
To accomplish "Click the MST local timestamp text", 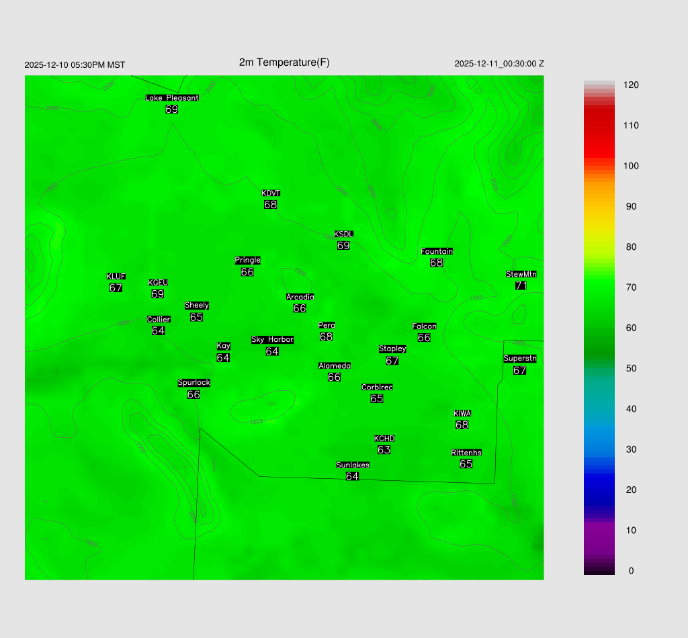I will [x=75, y=65].
